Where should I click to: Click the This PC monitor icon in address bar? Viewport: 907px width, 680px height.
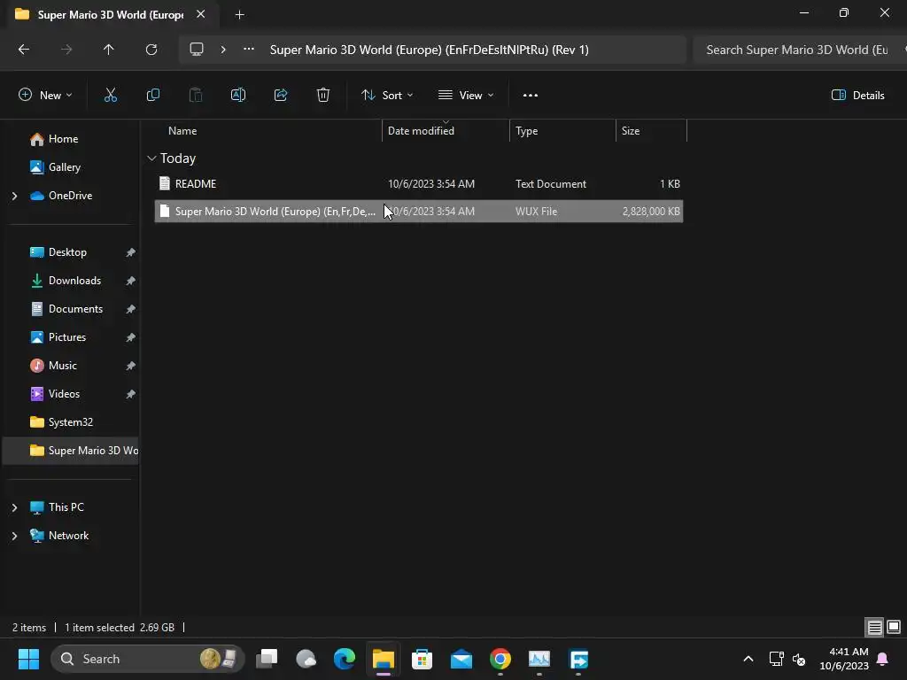[197, 50]
